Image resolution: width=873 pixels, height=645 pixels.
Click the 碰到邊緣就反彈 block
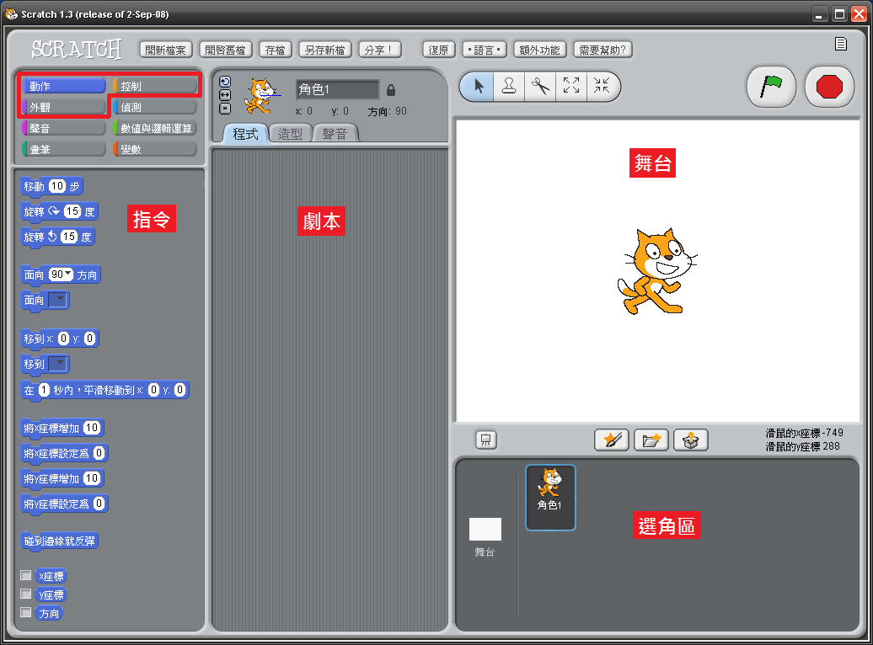pos(60,541)
